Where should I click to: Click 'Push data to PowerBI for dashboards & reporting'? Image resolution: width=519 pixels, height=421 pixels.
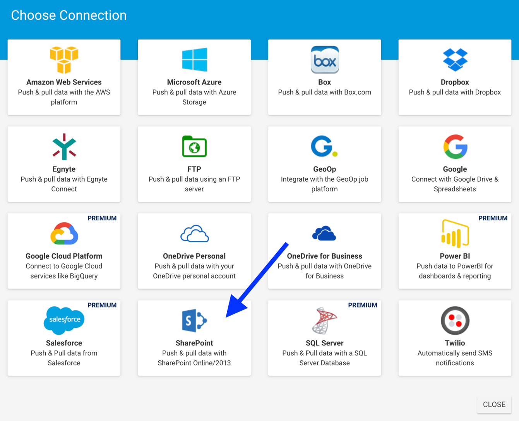(455, 271)
